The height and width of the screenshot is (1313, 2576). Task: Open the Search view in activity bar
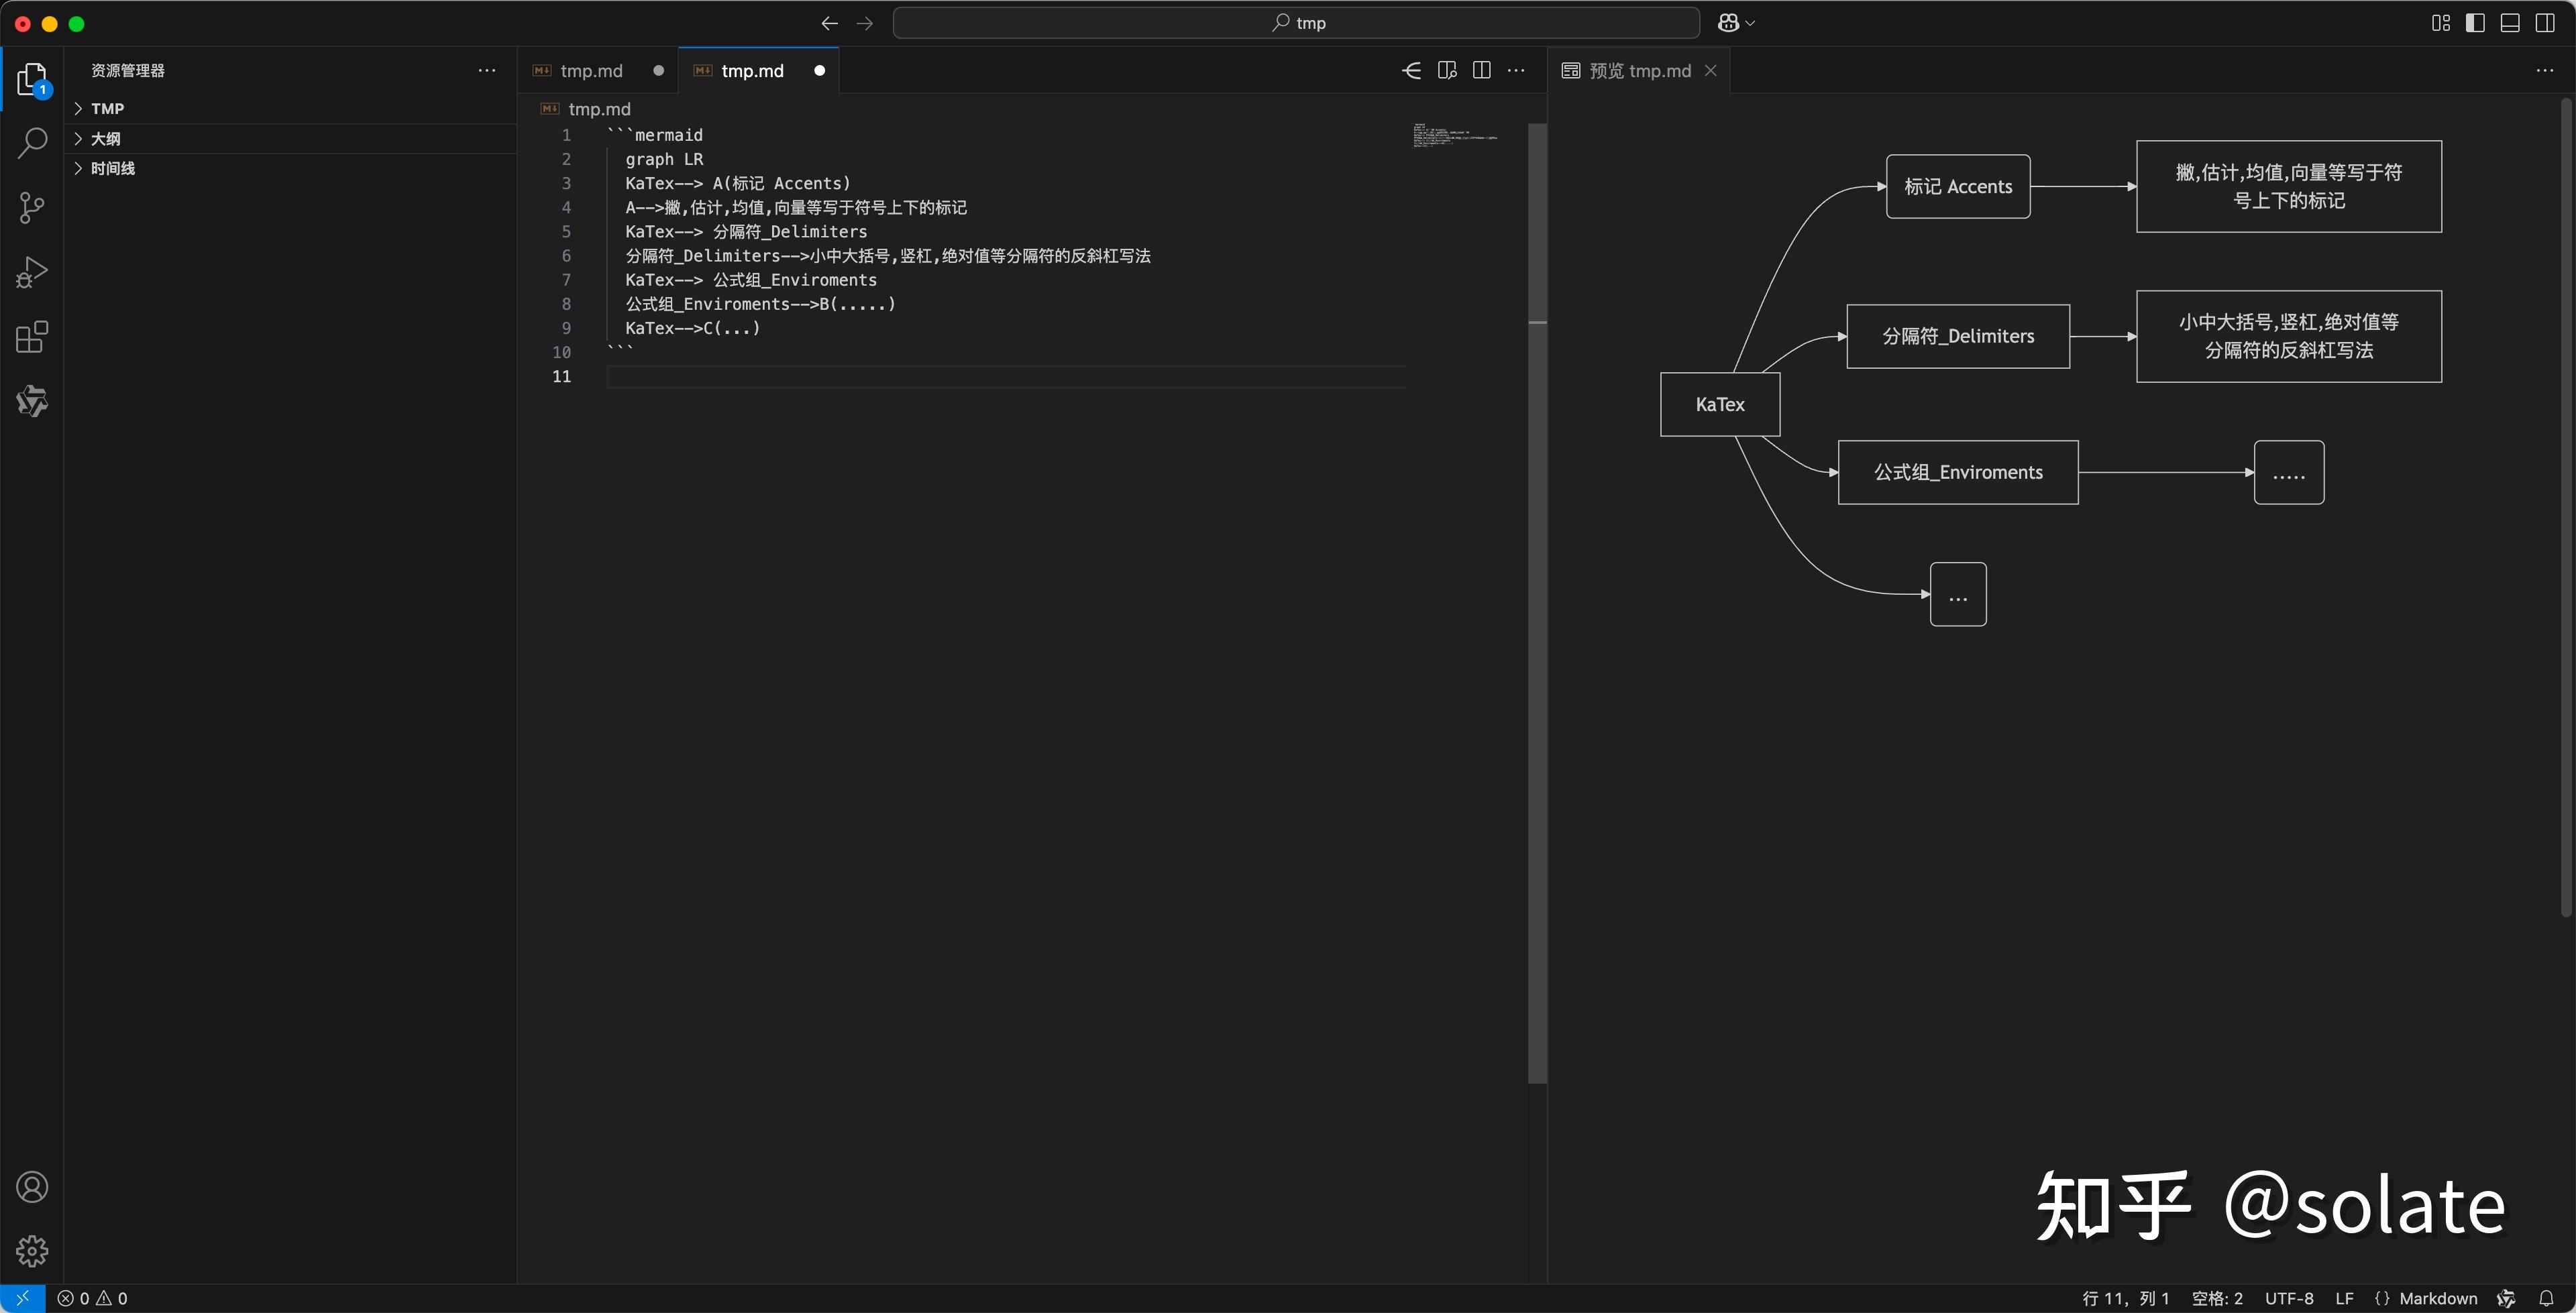(31, 143)
